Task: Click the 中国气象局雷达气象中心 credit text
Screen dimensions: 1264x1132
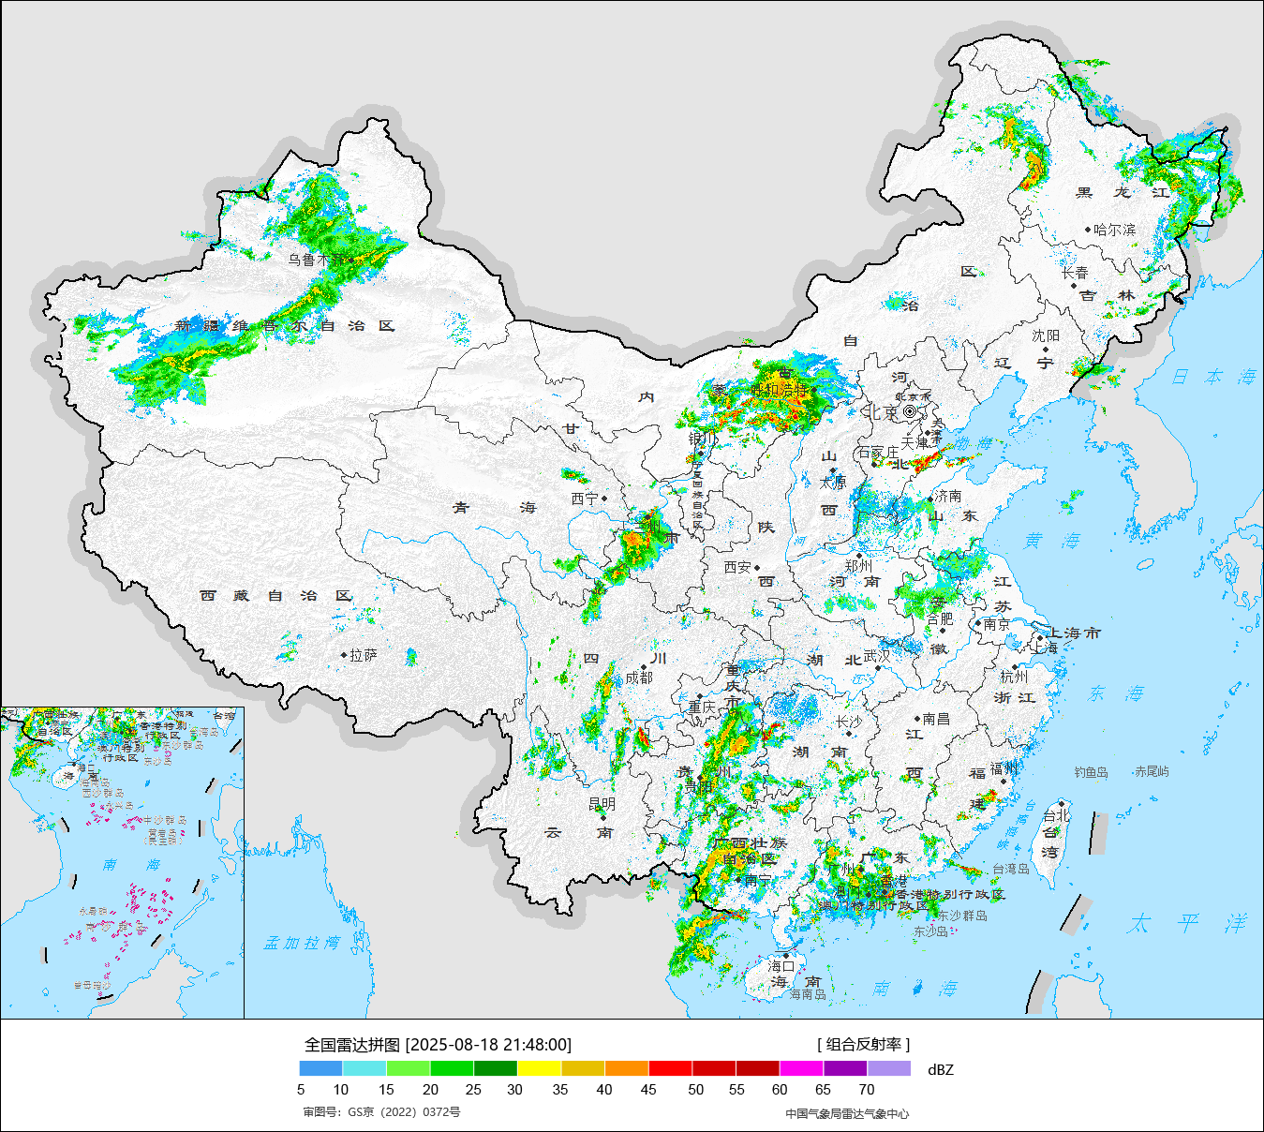Action: pyautogui.click(x=847, y=1113)
